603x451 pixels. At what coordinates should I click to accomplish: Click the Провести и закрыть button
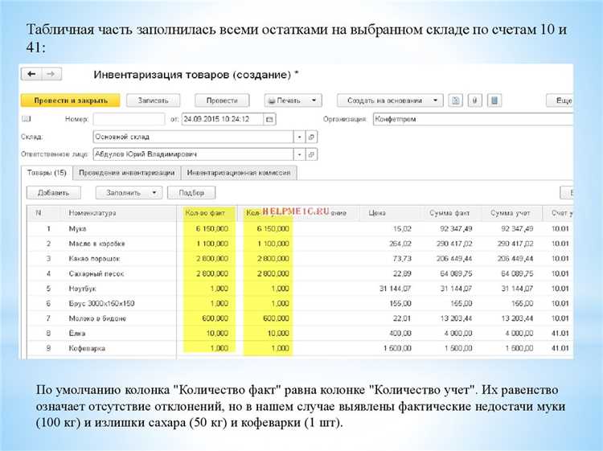point(71,100)
